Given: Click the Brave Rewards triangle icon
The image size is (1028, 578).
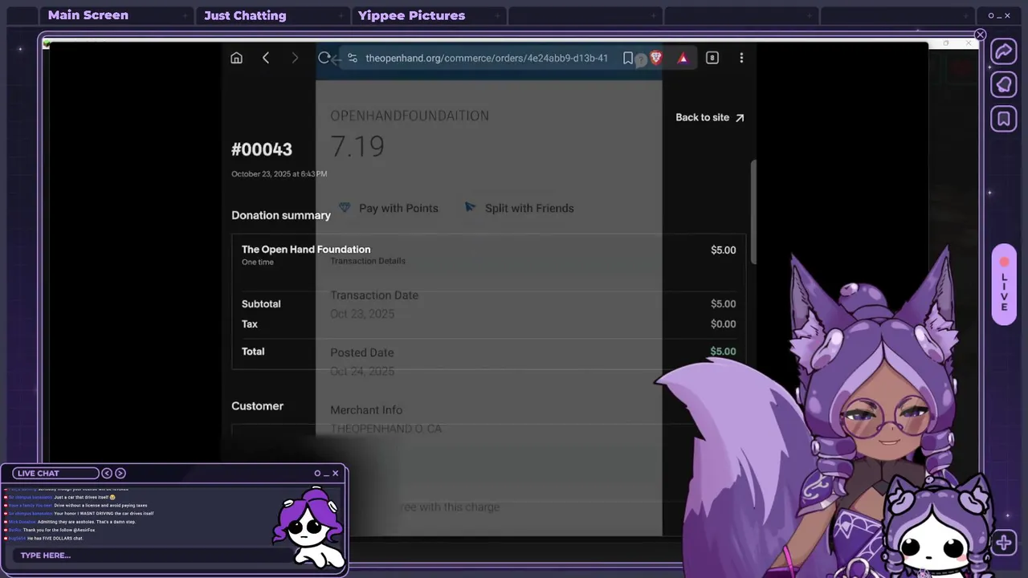Looking at the screenshot, I should click(x=683, y=58).
